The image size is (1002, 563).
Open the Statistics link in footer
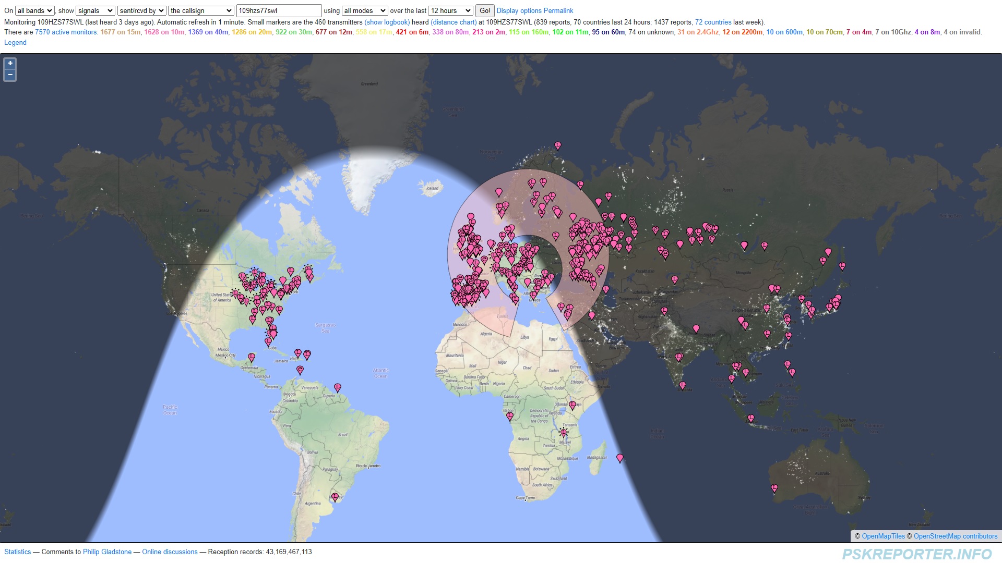click(18, 552)
